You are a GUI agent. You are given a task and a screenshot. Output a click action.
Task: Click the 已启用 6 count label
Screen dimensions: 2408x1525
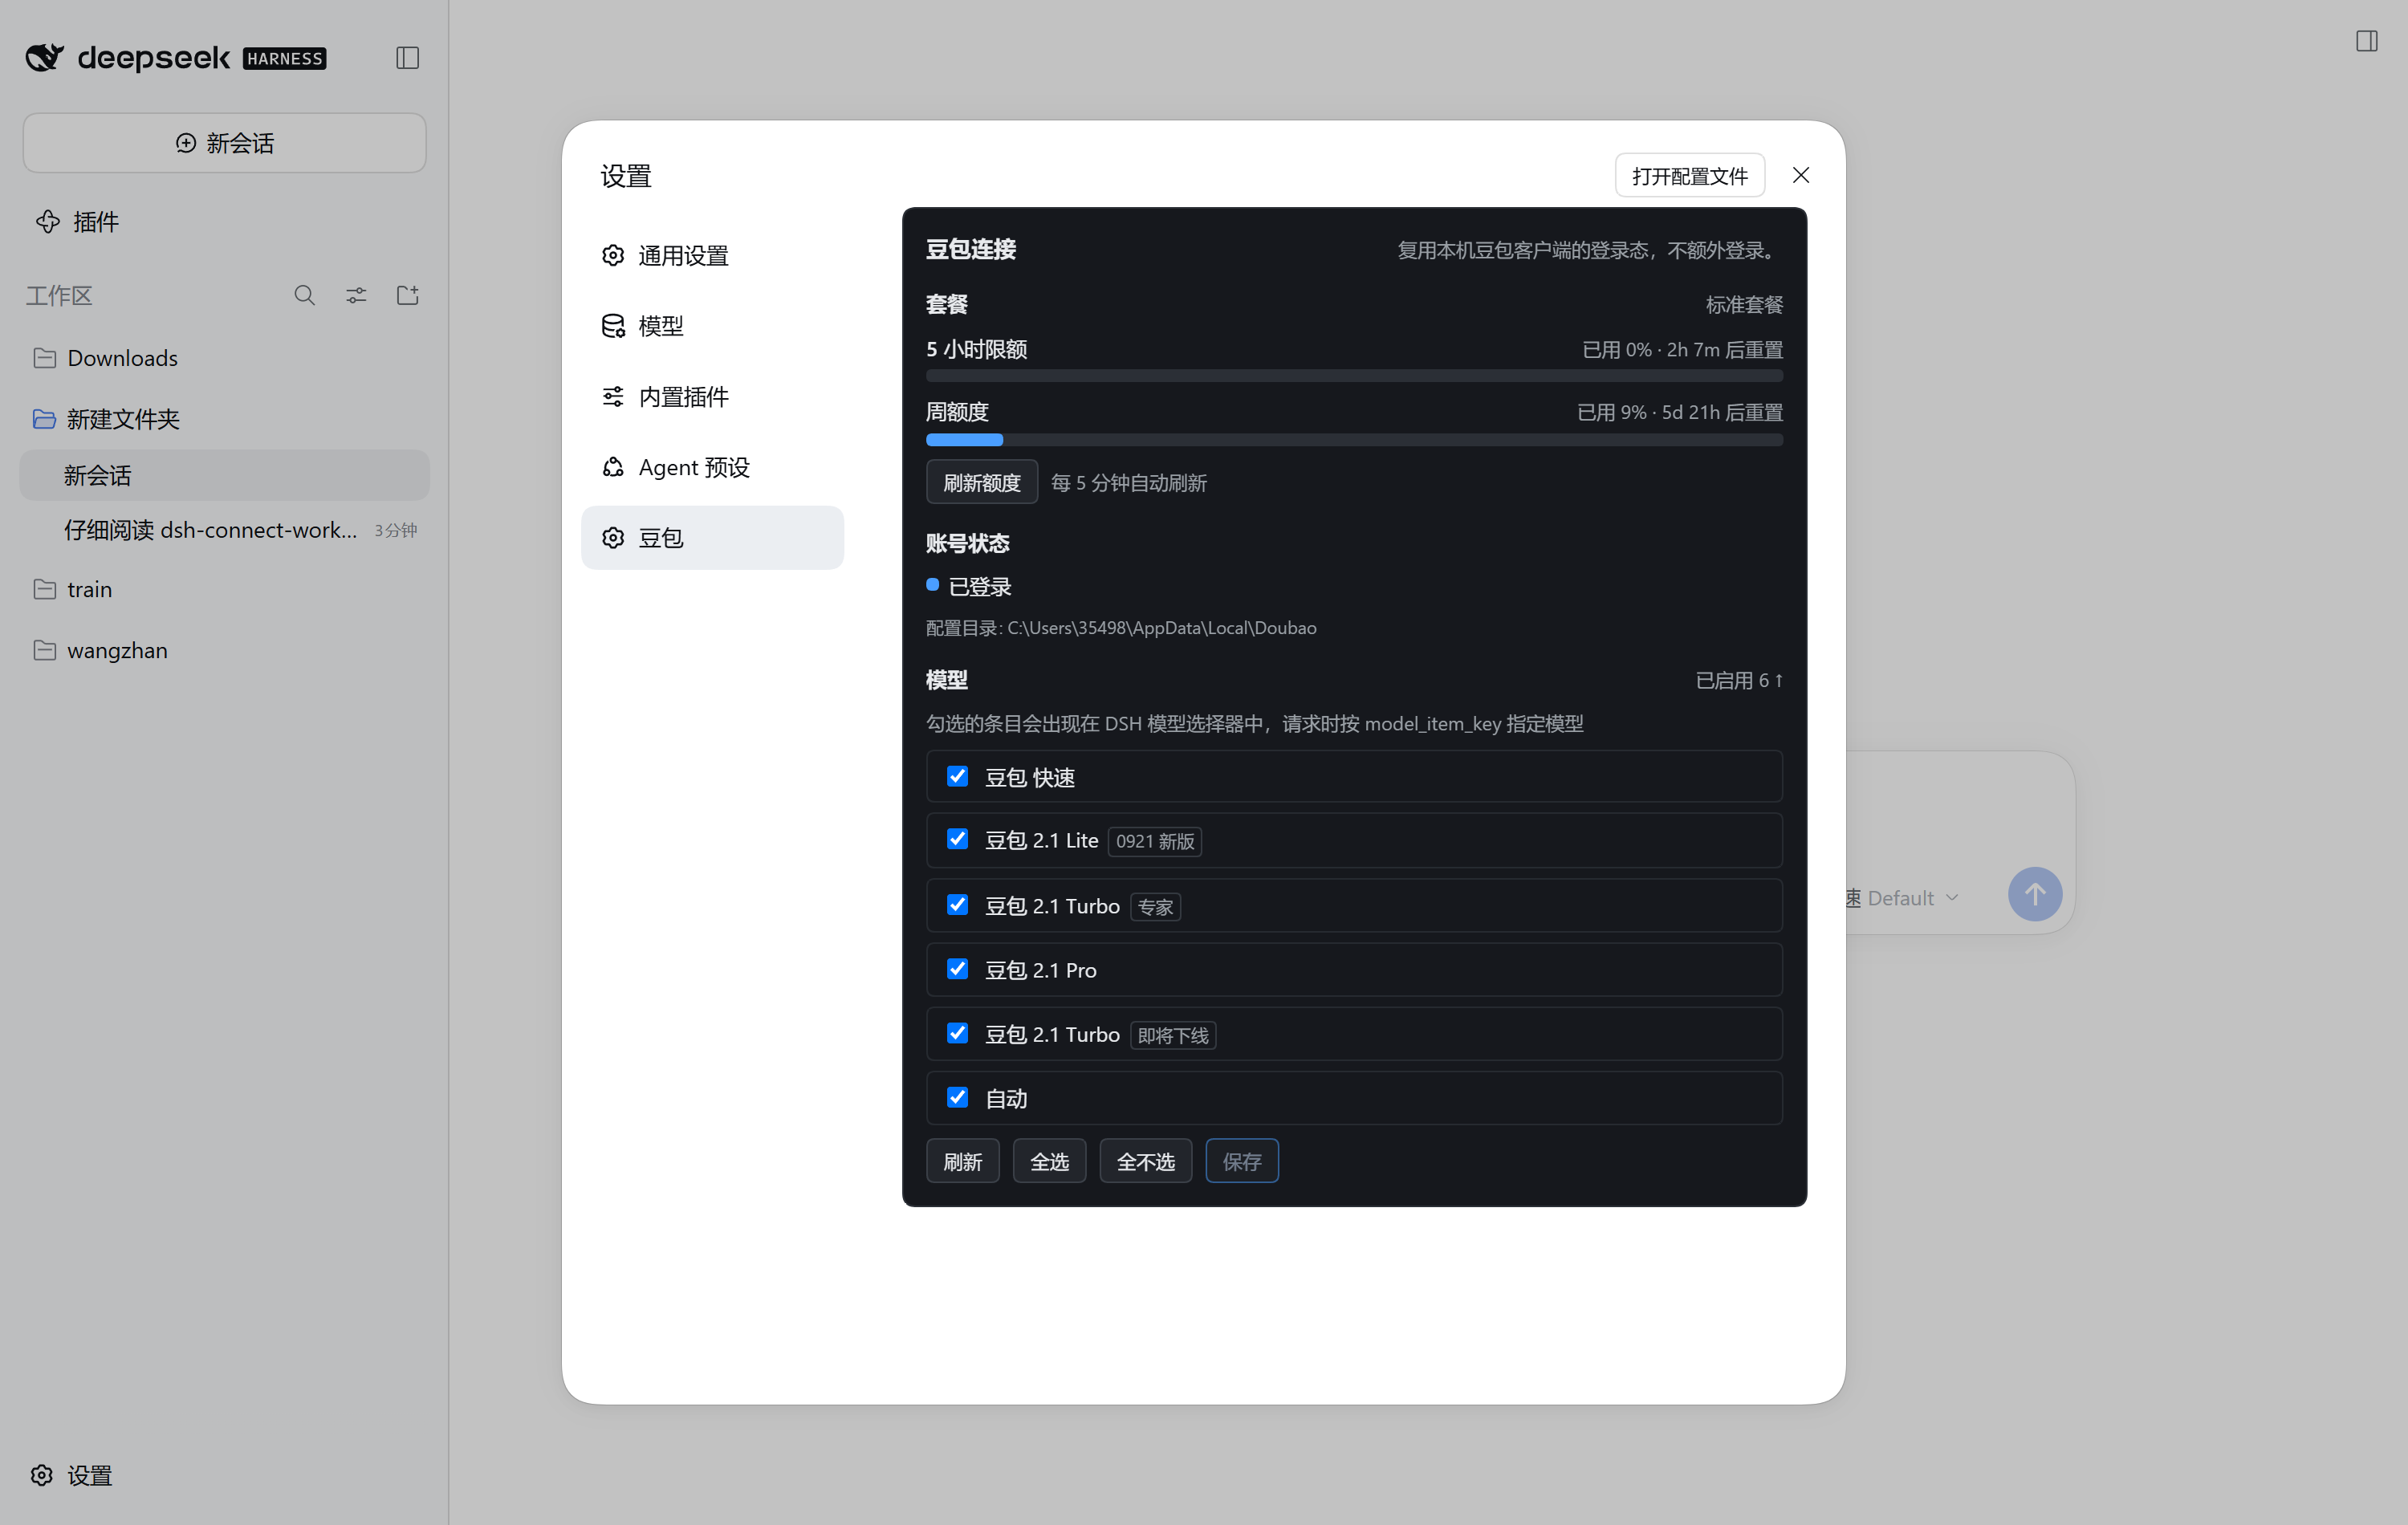pyautogui.click(x=1738, y=680)
